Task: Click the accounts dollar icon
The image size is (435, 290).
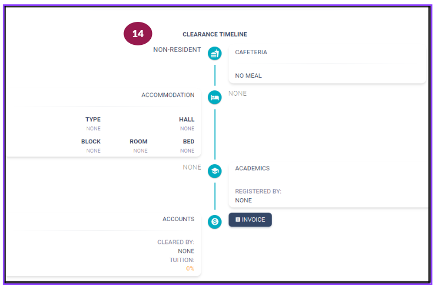Action: pyautogui.click(x=214, y=222)
